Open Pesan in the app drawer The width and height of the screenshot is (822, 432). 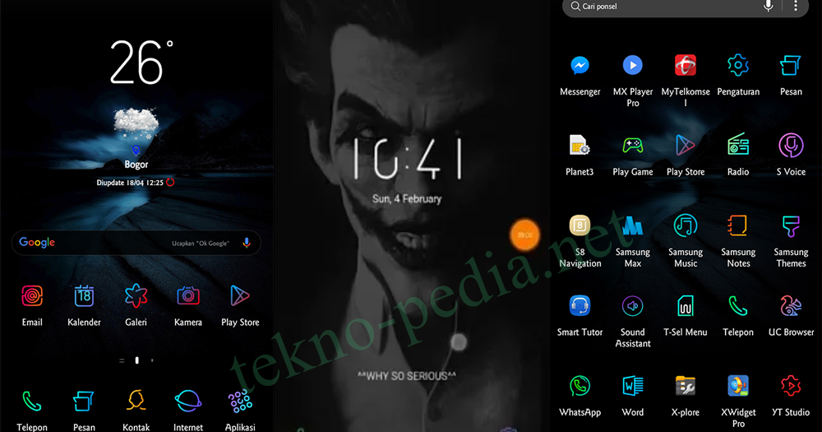pos(791,66)
